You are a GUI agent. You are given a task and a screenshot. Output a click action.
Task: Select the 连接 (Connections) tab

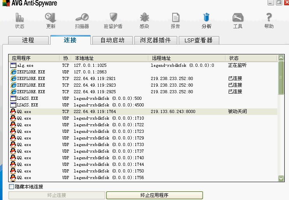pyautogui.click(x=70, y=40)
